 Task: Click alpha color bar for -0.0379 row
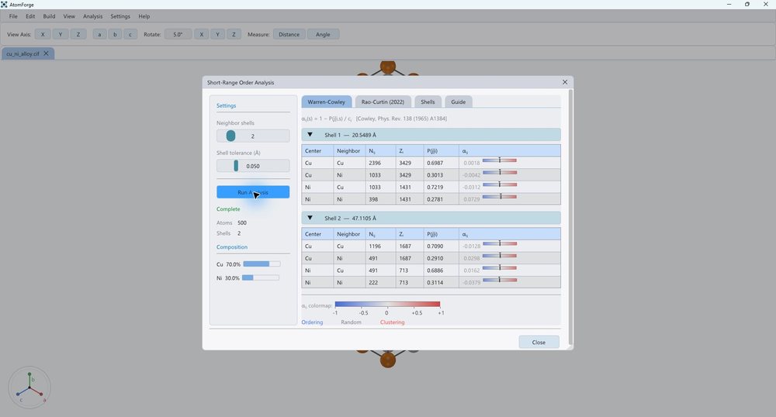point(500,280)
